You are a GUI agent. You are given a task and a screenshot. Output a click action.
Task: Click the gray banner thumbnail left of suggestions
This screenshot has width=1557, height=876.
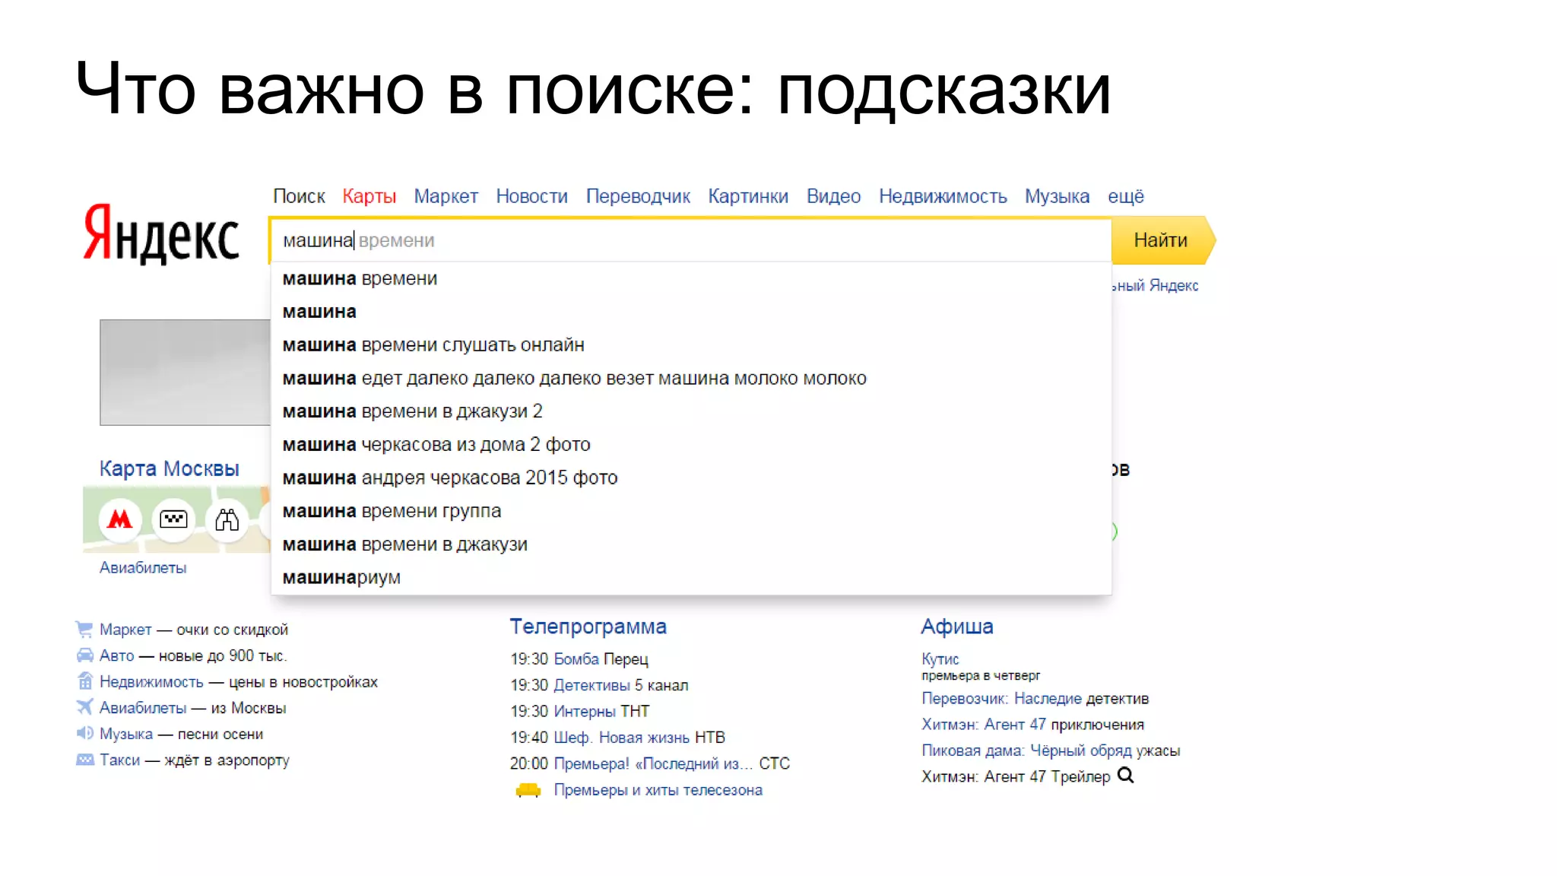pos(185,372)
